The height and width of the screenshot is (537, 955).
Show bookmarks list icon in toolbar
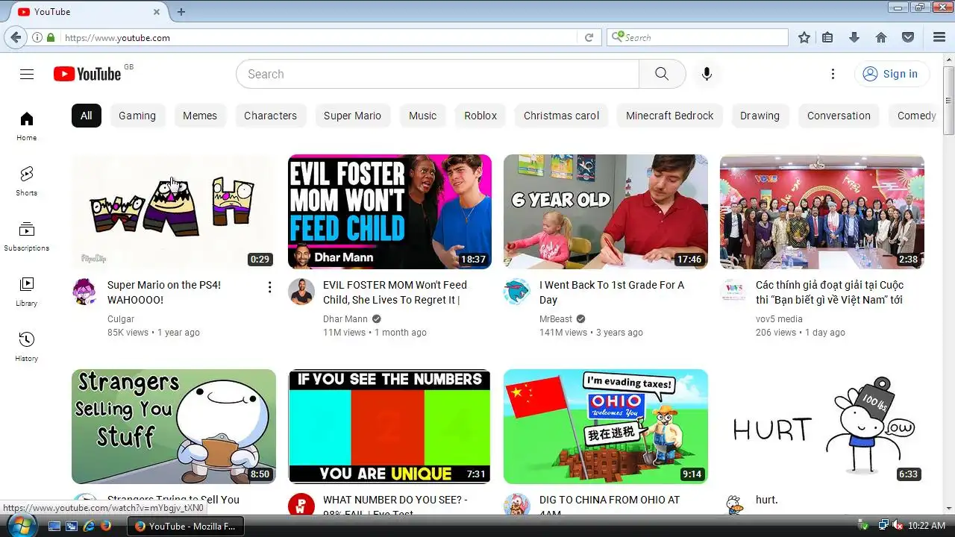[827, 37]
